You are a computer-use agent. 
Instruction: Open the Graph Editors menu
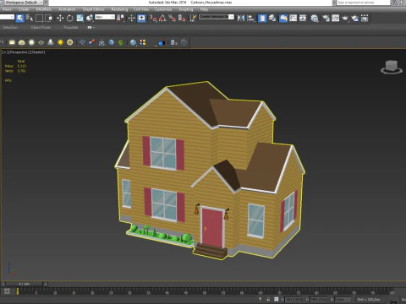93,9
